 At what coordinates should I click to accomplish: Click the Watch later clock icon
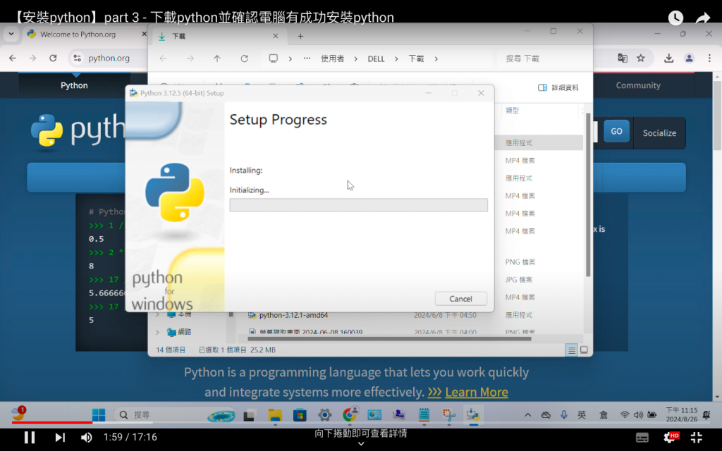675,18
